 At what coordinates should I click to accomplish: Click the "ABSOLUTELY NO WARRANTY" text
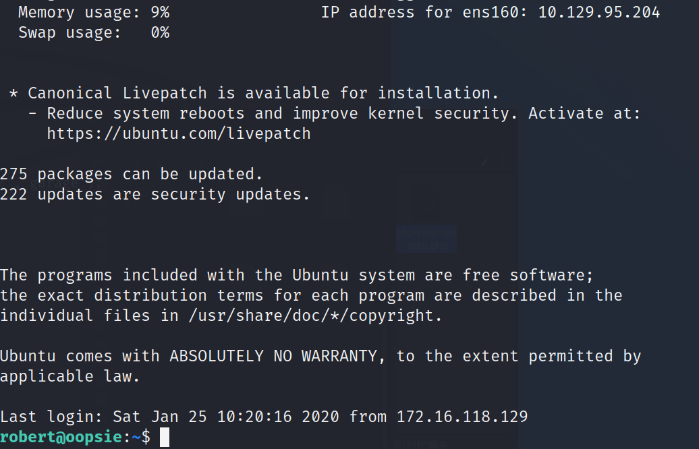pos(273,356)
